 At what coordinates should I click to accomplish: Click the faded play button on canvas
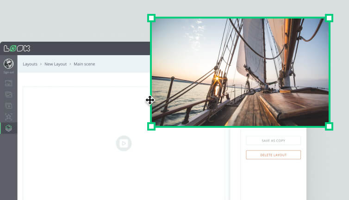click(x=124, y=143)
